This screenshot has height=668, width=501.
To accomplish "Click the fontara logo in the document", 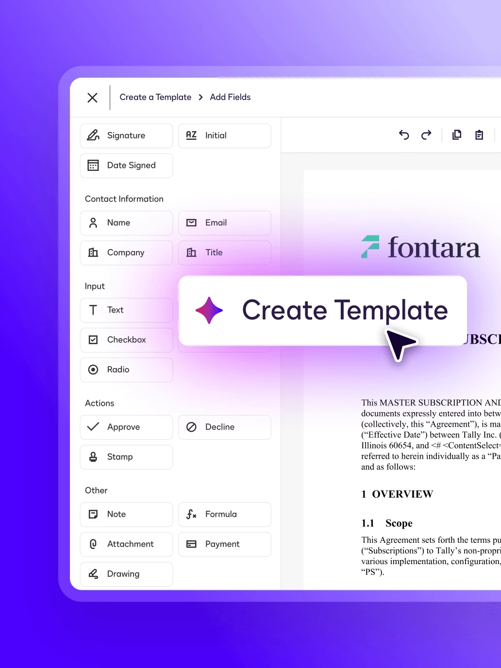I will [x=420, y=248].
